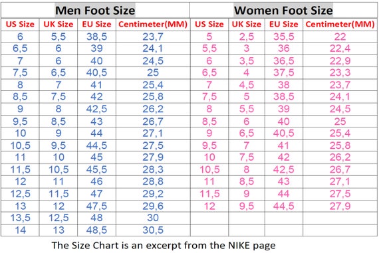Click the Women Foot Size heading
The height and width of the screenshot is (253, 379).
click(283, 11)
